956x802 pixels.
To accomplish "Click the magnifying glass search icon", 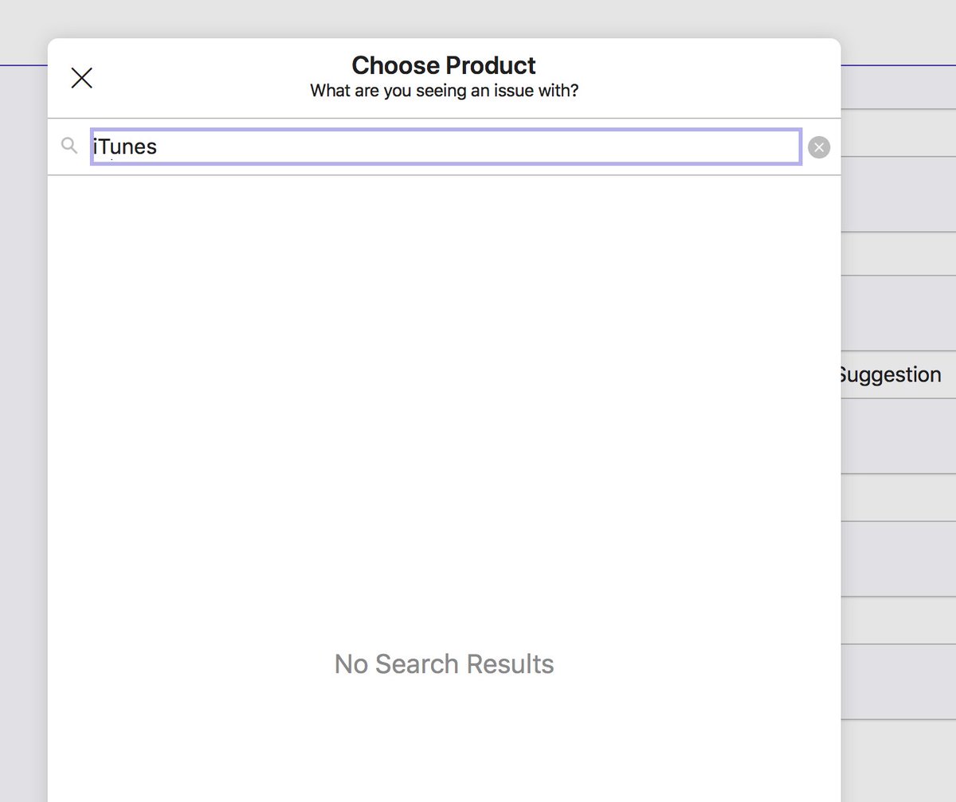I will (x=69, y=145).
